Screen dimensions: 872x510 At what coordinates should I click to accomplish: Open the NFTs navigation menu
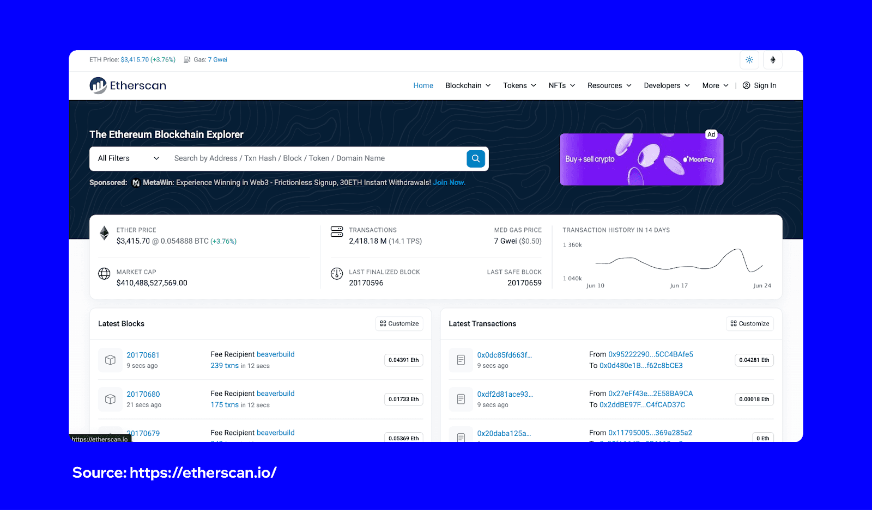pyautogui.click(x=561, y=85)
